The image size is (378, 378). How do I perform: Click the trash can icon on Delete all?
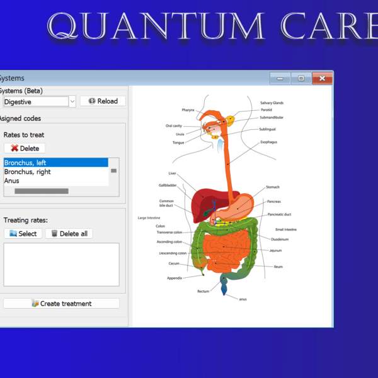(x=54, y=233)
